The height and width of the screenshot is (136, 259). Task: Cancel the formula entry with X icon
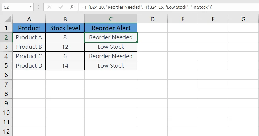coord(49,7)
